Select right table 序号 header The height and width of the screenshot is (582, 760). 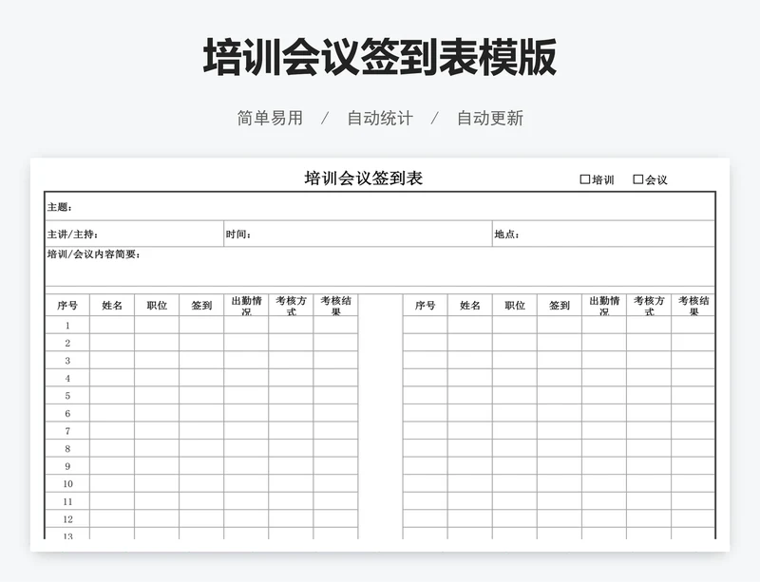point(425,306)
